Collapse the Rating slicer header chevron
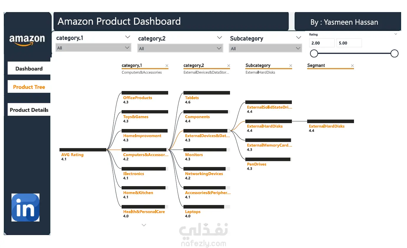Image resolution: width=407 pixels, height=248 pixels. (396, 34)
